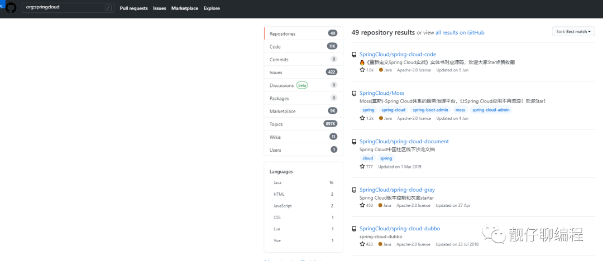Click repo icon beside SpringCloud/Moss
603x261 pixels.
coord(354,93)
